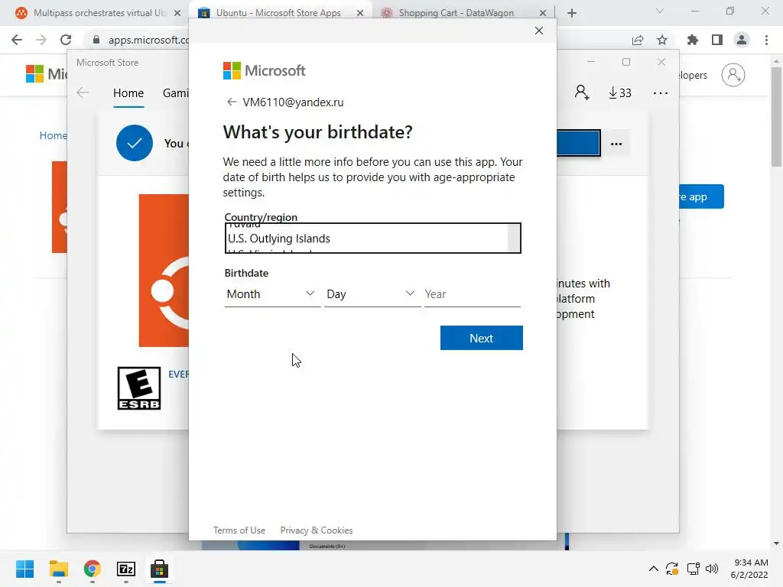Click the sync update tray icon
The width and height of the screenshot is (783, 587).
point(672,569)
